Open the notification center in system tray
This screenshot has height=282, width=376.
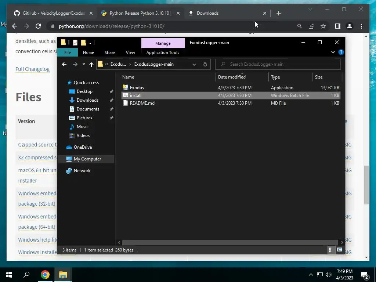tap(365, 275)
